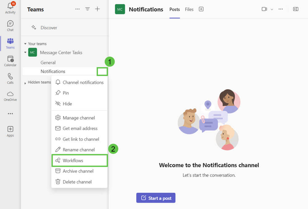This screenshot has width=308, height=209.
Task: Open the Calls app
Action: click(10, 78)
